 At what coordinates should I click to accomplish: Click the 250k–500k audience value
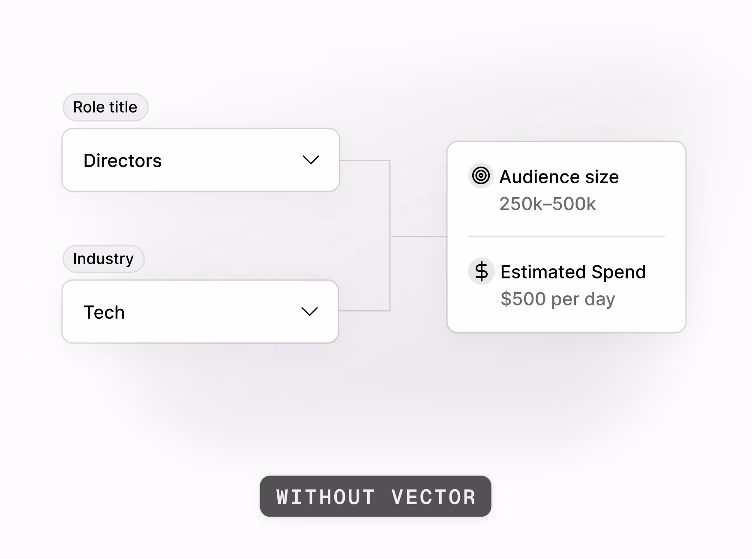click(547, 204)
